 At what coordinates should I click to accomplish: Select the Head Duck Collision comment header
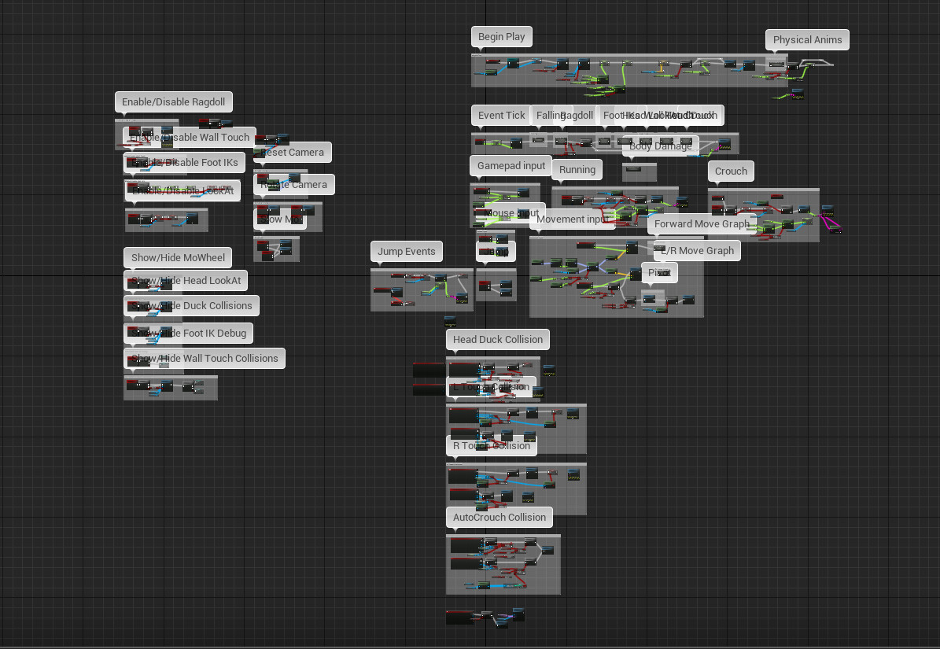(x=497, y=339)
